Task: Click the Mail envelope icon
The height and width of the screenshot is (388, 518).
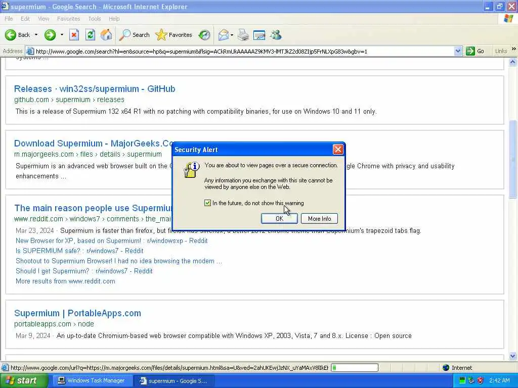Action: 224,35
